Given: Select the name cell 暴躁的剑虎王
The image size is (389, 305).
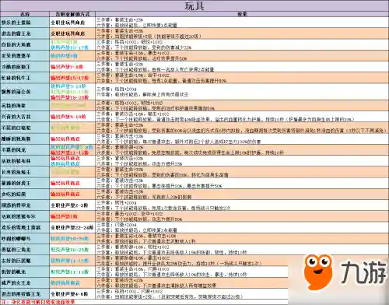Looking at the screenshot, I should [x=25, y=184].
